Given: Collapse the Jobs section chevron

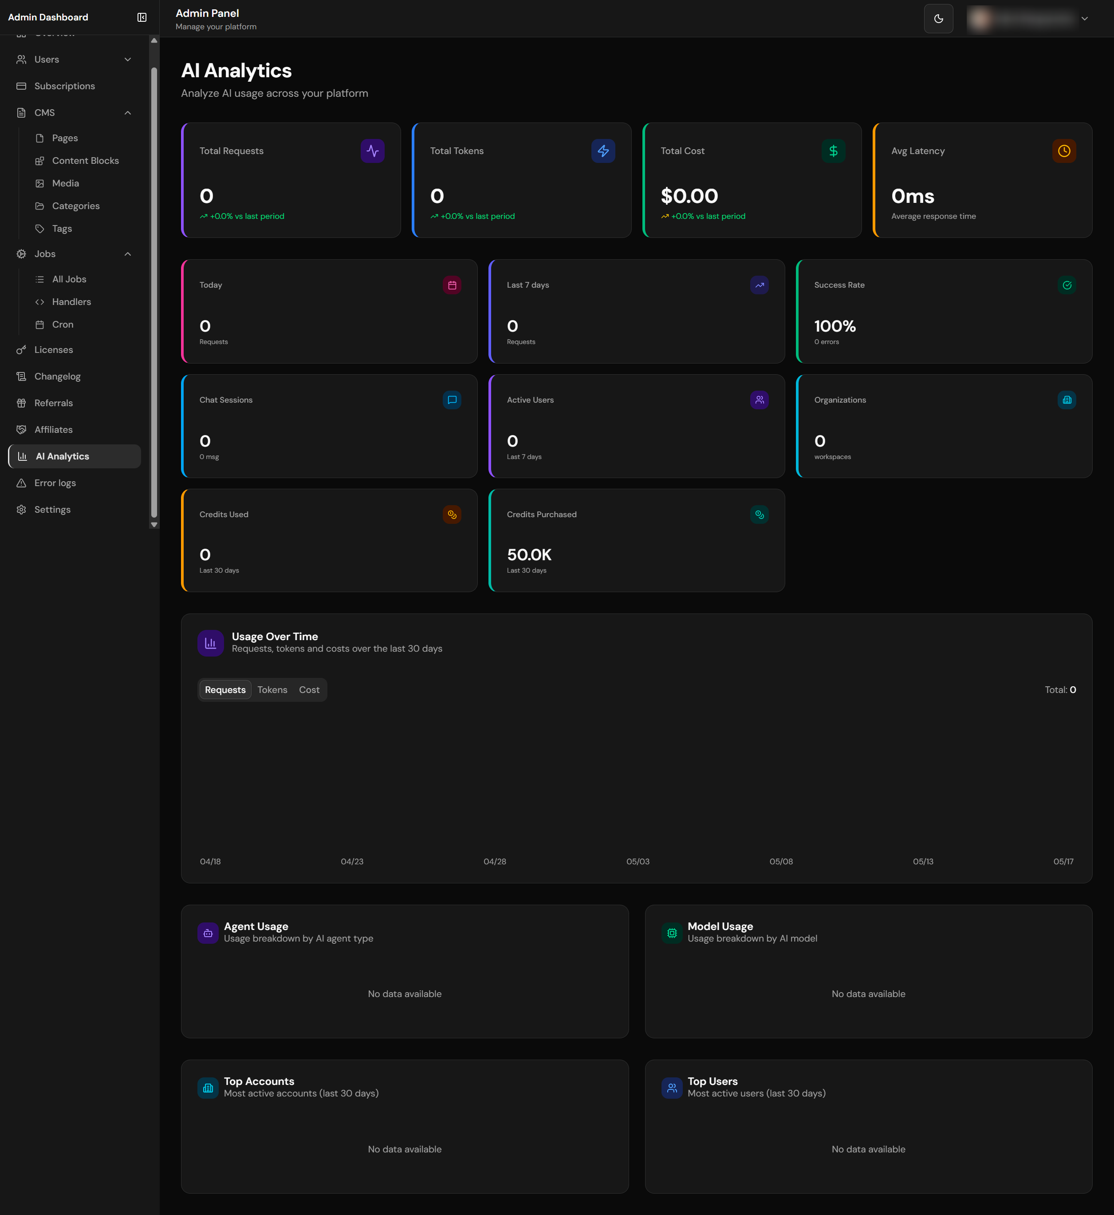Looking at the screenshot, I should click(x=128, y=254).
